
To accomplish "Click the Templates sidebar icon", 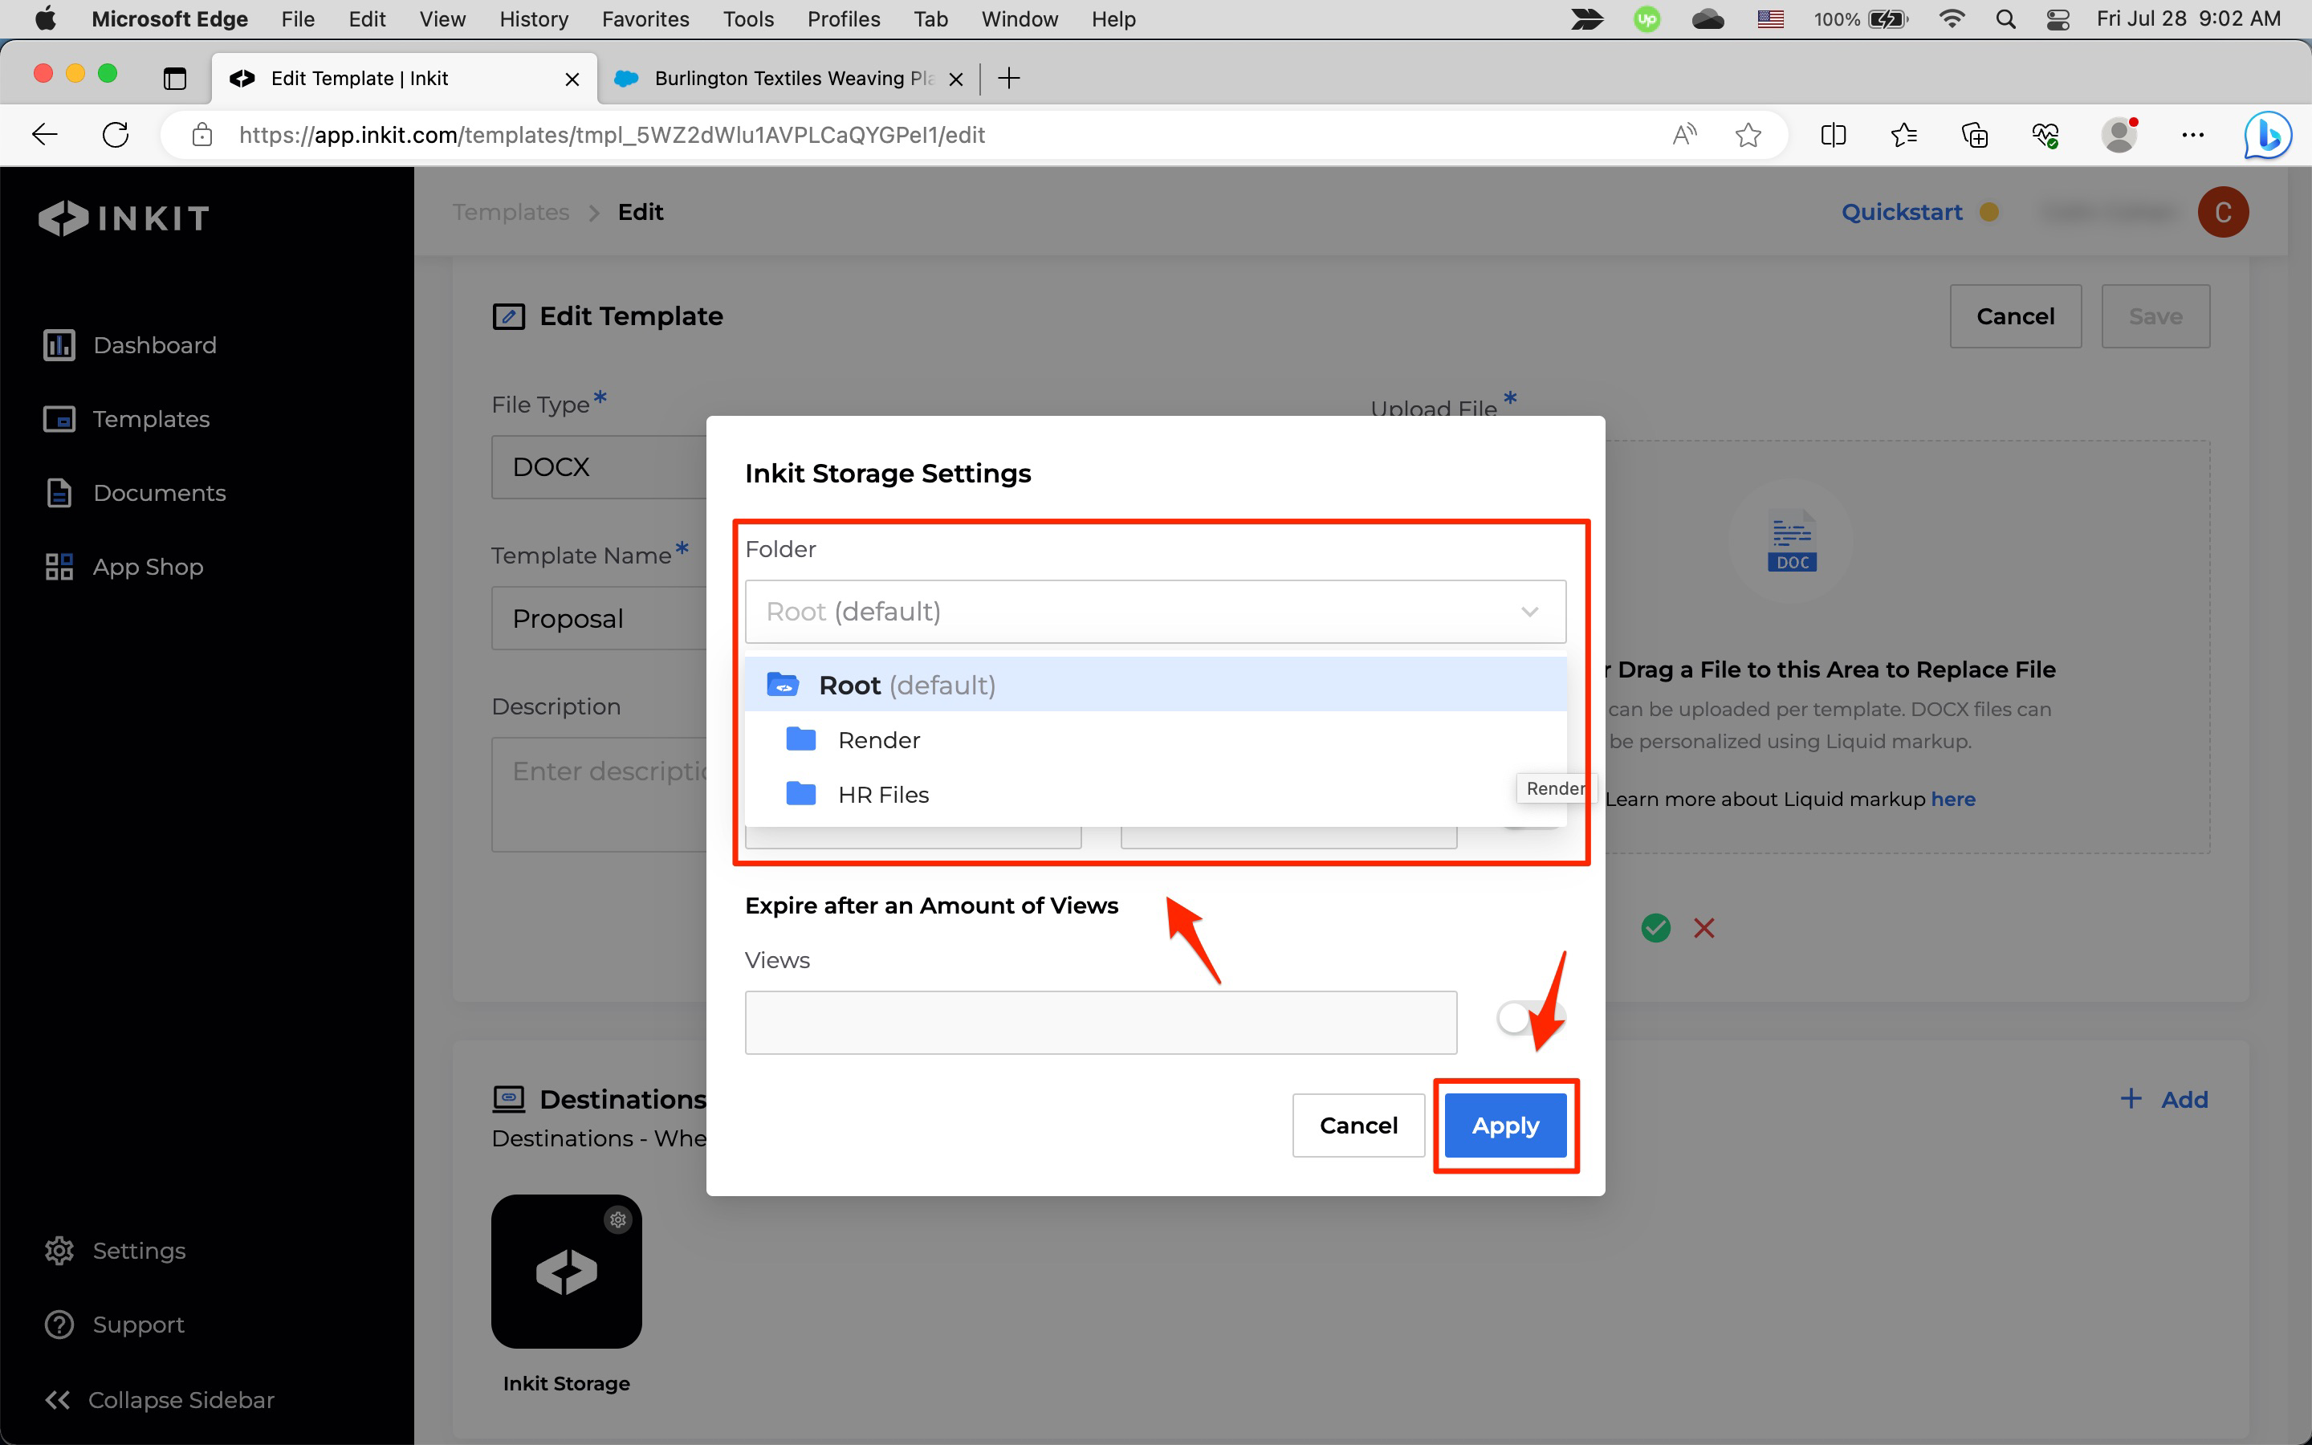I will point(59,418).
